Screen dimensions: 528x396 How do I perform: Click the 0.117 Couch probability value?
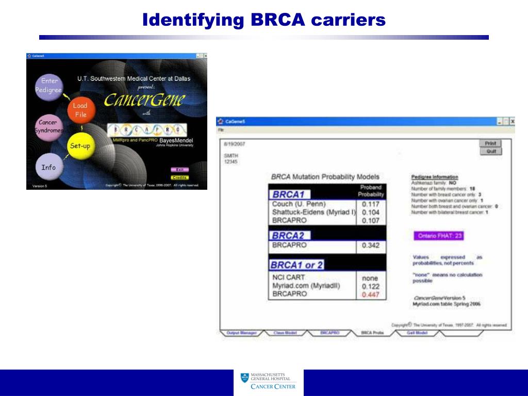[370, 204]
